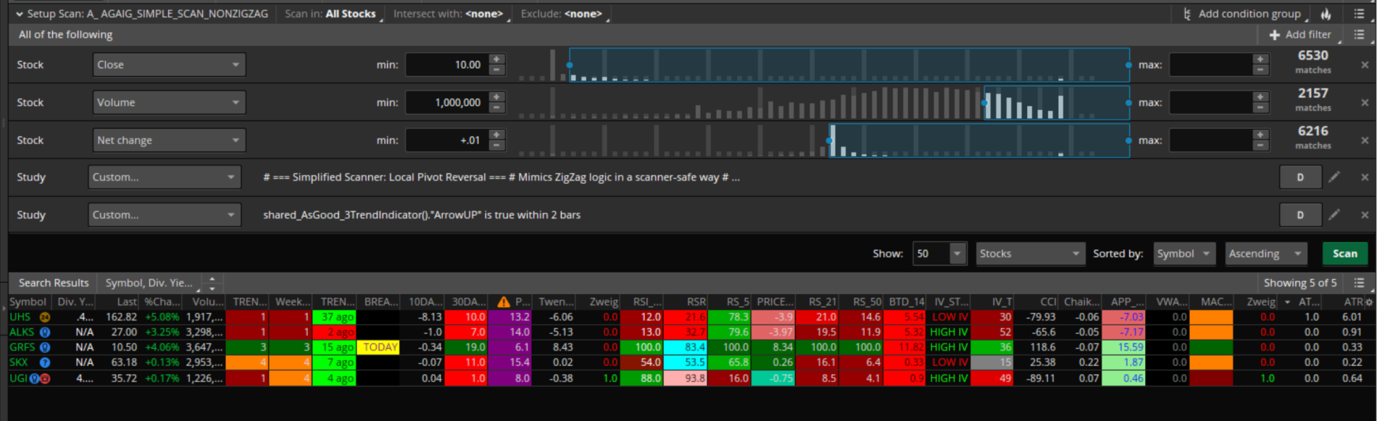Screen dimensions: 1377x421
Task: Toggle D aggregation on Pivot Reversal study
Action: 1300,177
